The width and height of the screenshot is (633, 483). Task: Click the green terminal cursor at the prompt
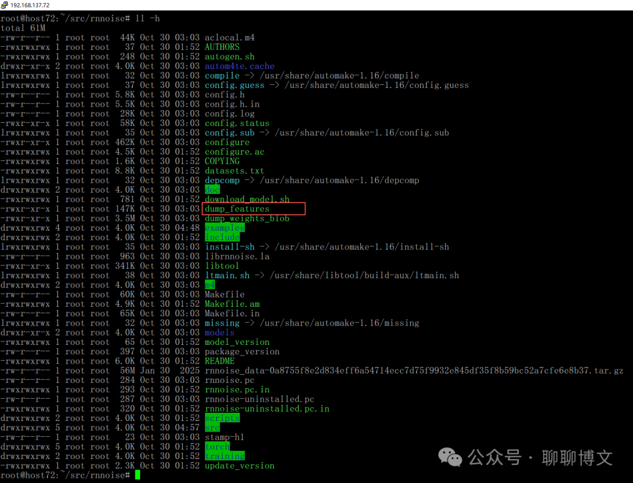click(138, 475)
